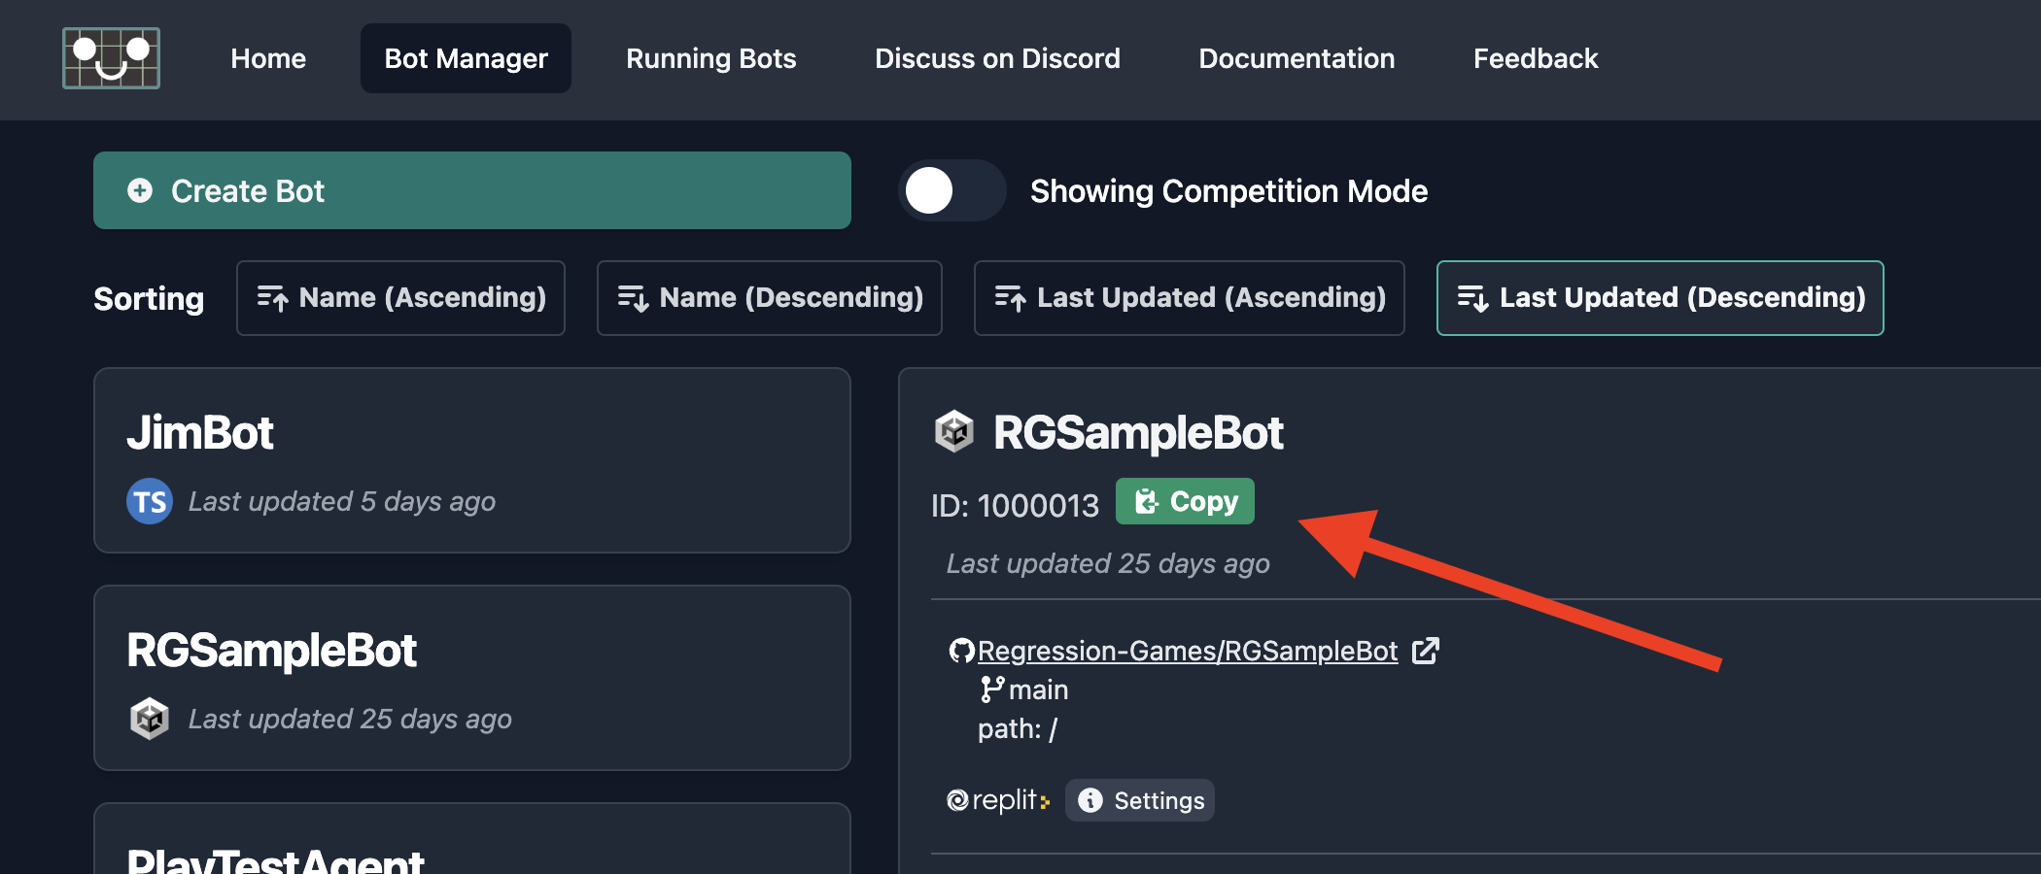The image size is (2041, 874).
Task: Open the Feedback page
Action: pyautogui.click(x=1536, y=58)
